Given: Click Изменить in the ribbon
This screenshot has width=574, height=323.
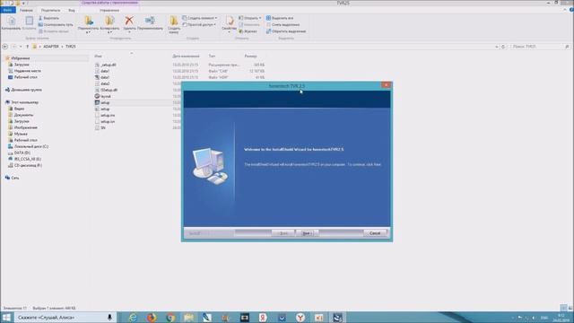Looking at the screenshot, I should coord(249,24).
